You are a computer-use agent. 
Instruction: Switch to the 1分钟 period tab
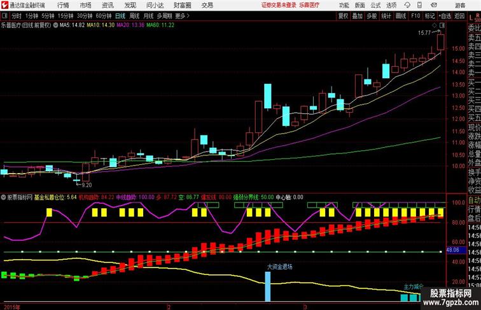click(x=32, y=16)
